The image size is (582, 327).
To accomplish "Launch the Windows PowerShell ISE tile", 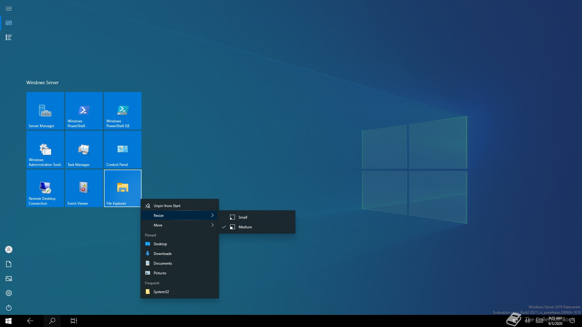I will click(123, 111).
